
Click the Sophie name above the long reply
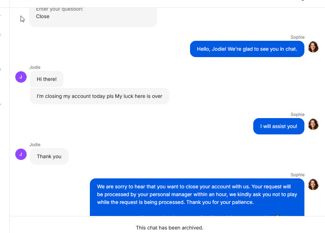pyautogui.click(x=297, y=175)
